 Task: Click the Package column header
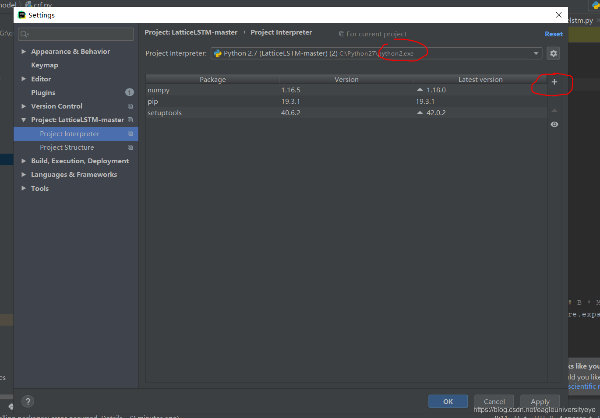(x=213, y=79)
